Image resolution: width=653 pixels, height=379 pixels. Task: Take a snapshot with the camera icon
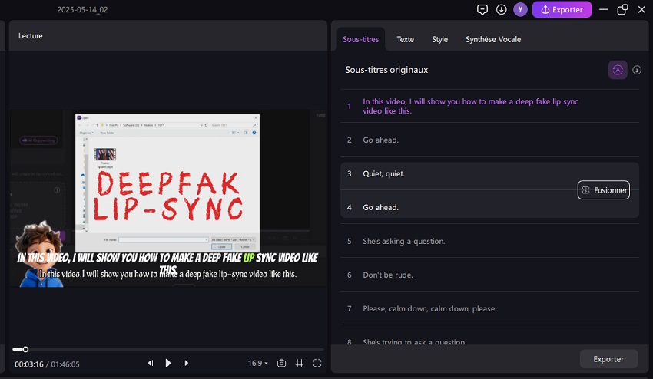click(x=282, y=363)
